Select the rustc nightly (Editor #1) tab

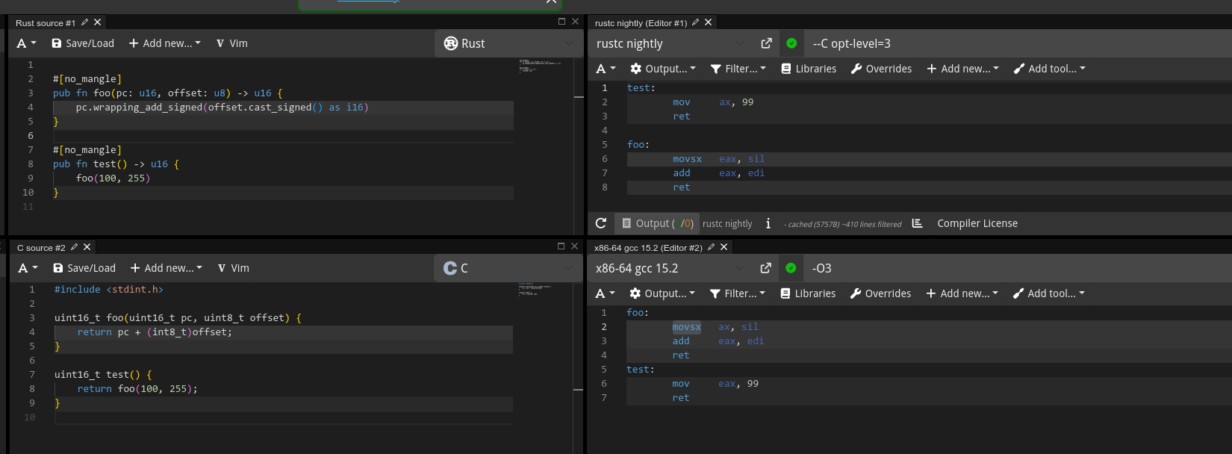tap(641, 23)
